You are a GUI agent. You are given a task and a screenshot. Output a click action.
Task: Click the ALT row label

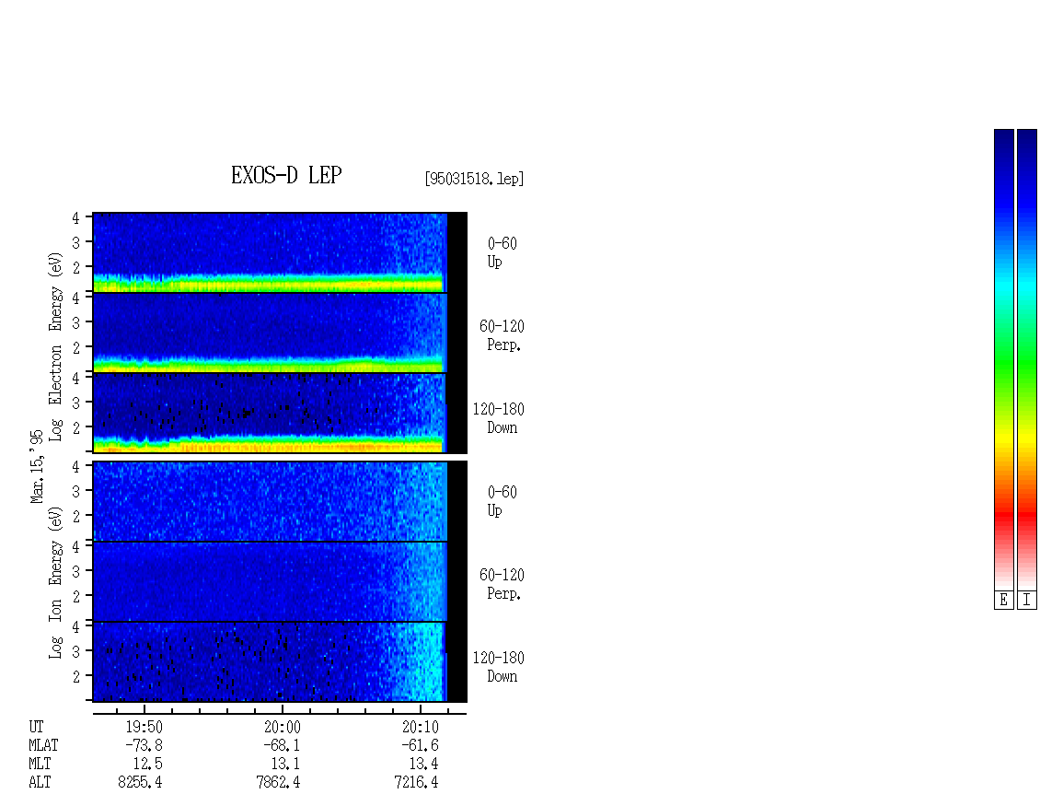[40, 783]
